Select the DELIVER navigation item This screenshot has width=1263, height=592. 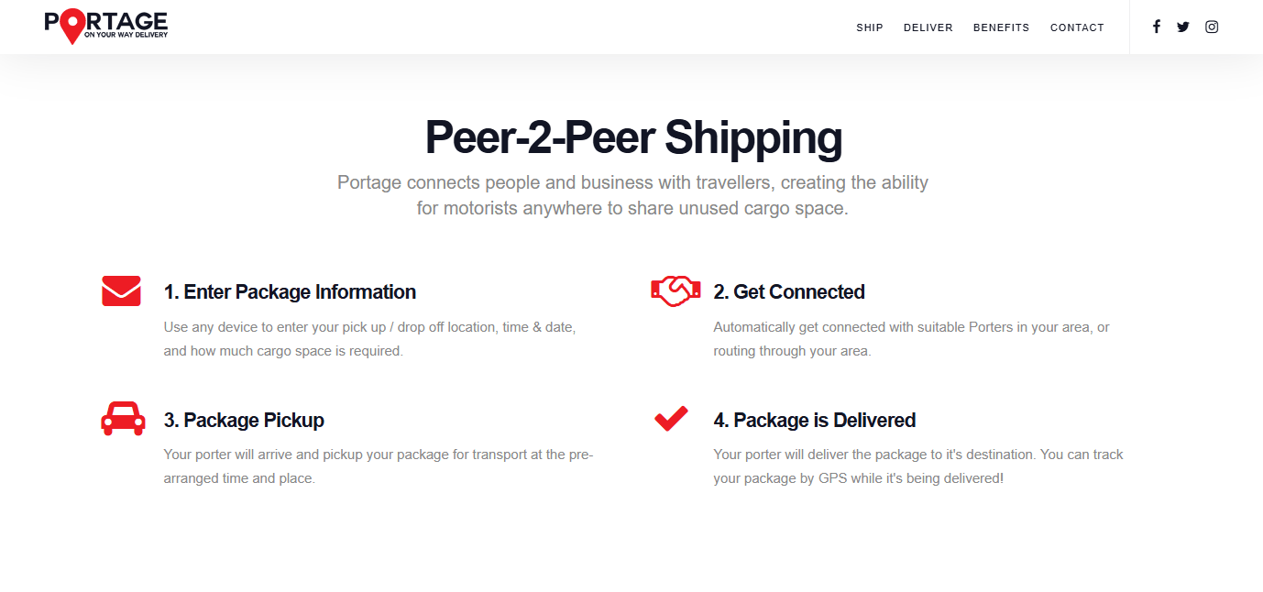pos(928,27)
